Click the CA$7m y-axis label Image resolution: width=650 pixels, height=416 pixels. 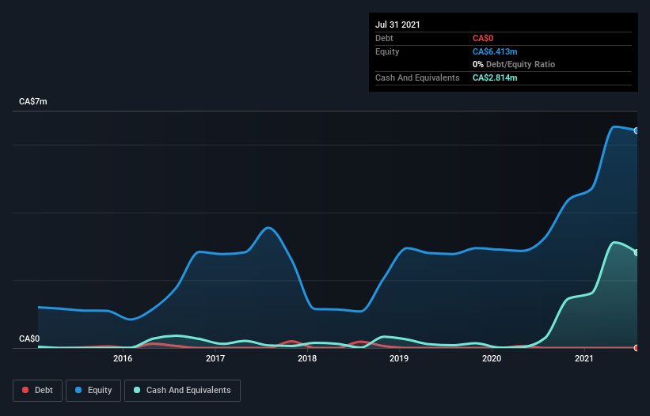point(33,101)
